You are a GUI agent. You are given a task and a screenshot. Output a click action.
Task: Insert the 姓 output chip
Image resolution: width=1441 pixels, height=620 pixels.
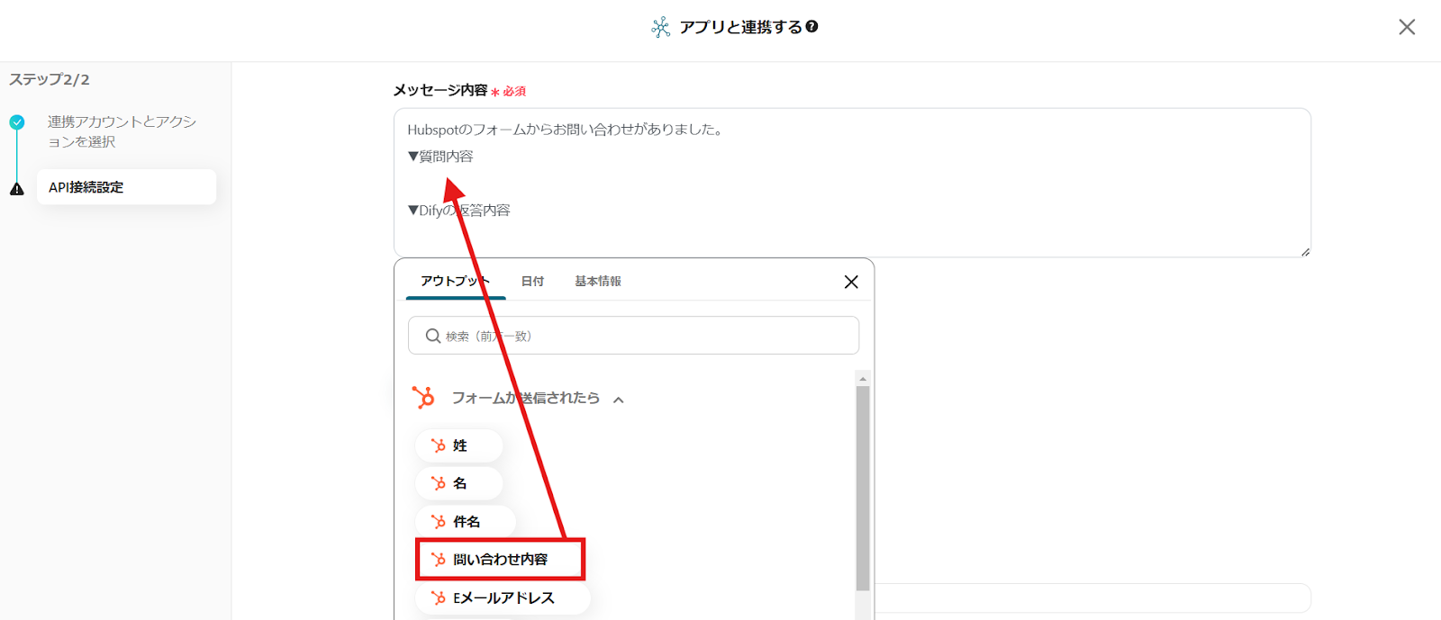[459, 445]
